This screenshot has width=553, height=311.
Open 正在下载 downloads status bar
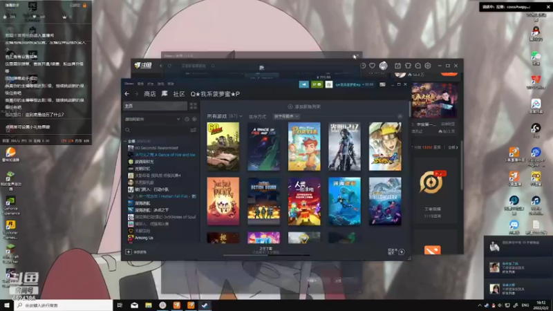coord(266,250)
